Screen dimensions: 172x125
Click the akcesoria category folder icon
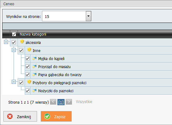(22, 42)
